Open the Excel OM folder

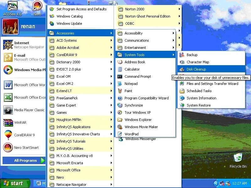(81, 76)
